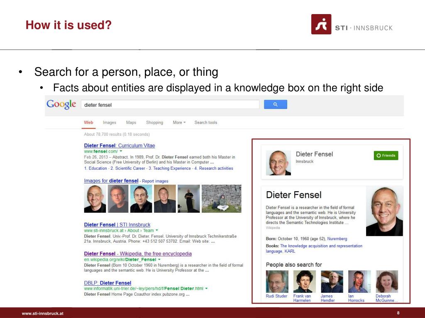The image size is (425, 318).
Task: Open DBLP: Dieter Fensel result
Action: coord(107,283)
